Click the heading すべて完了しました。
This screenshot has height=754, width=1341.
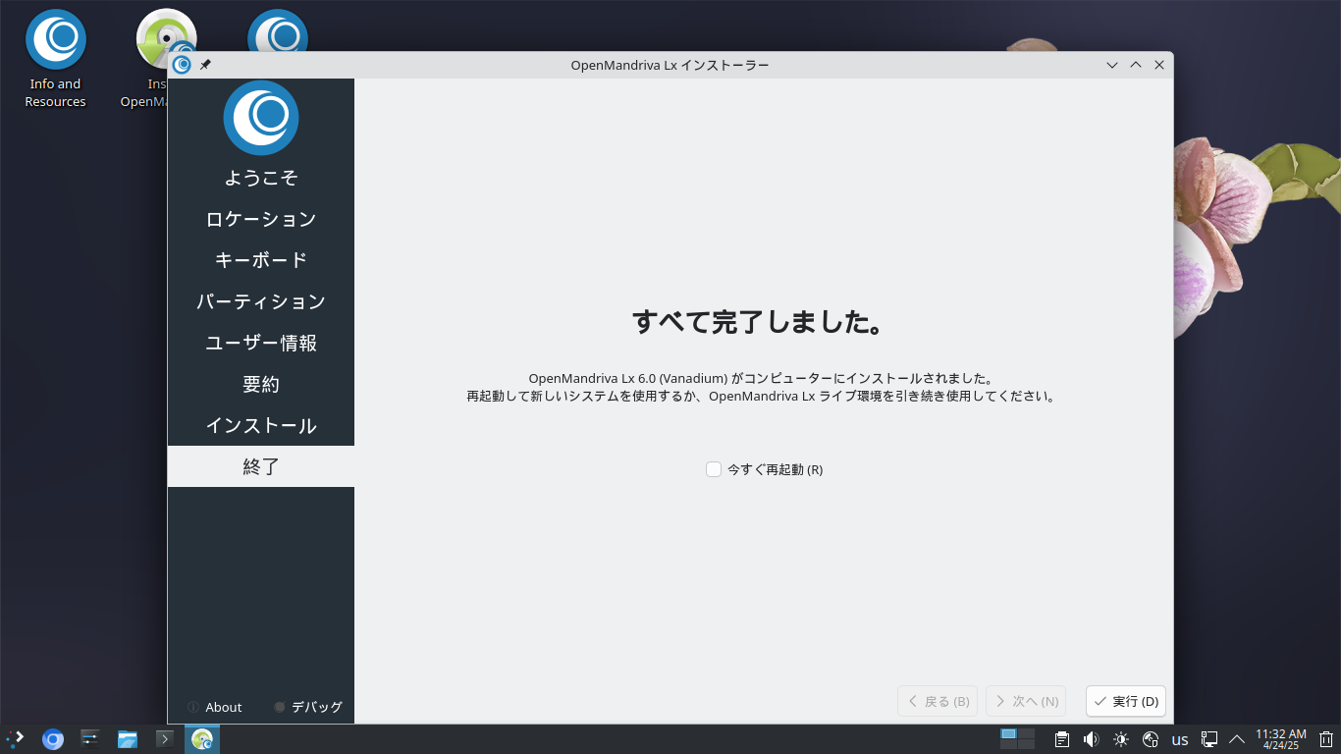click(757, 322)
